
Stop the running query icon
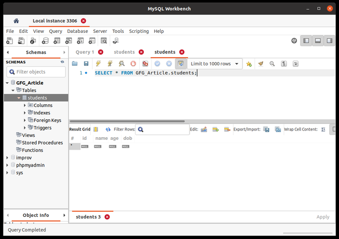133,64
